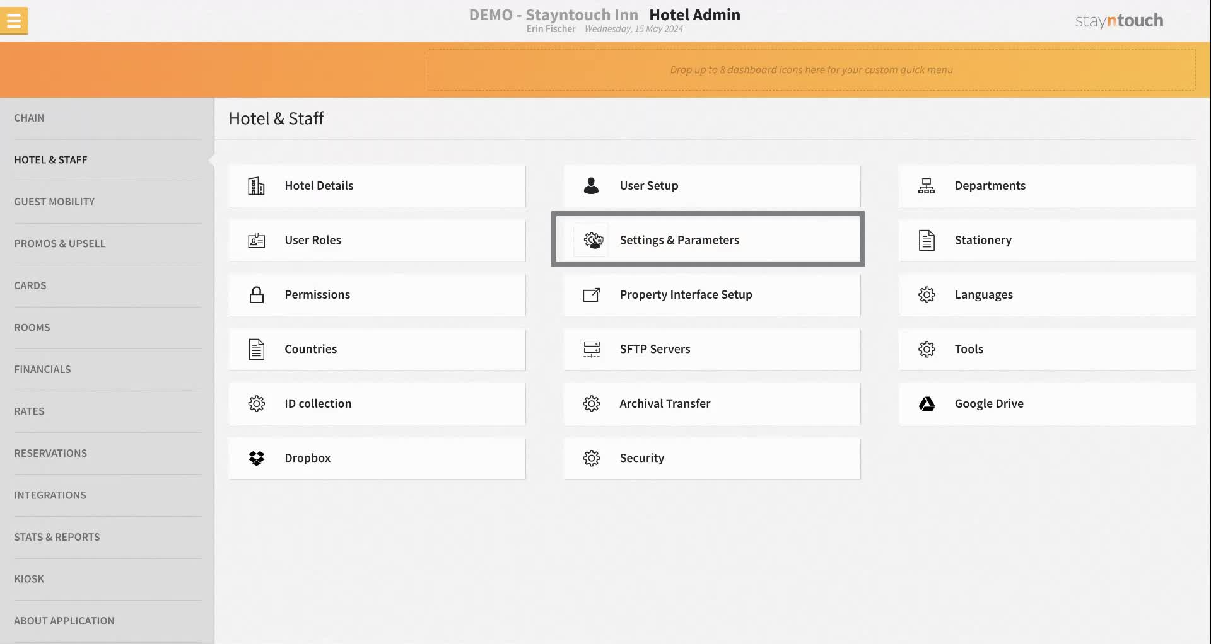Image resolution: width=1211 pixels, height=644 pixels.
Task: Click the Stationery document icon
Action: point(927,240)
